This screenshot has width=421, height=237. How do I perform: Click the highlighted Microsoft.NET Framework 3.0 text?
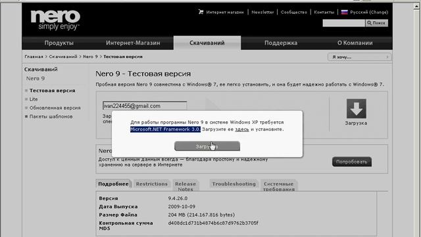pos(165,129)
